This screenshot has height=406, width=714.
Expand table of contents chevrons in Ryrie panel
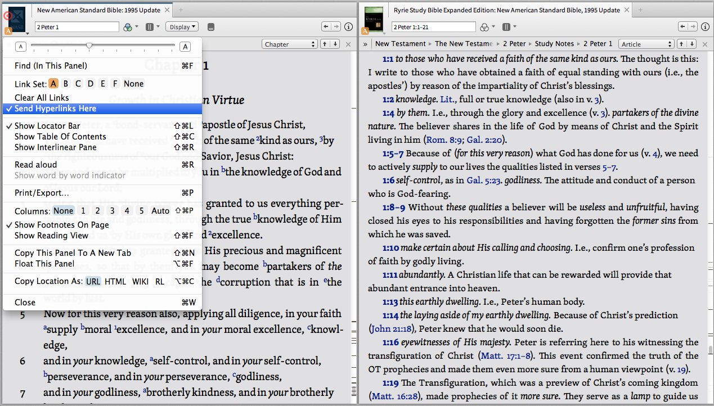pyautogui.click(x=365, y=44)
